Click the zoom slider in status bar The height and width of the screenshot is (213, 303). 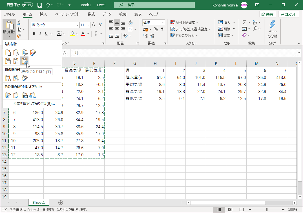[267, 210]
